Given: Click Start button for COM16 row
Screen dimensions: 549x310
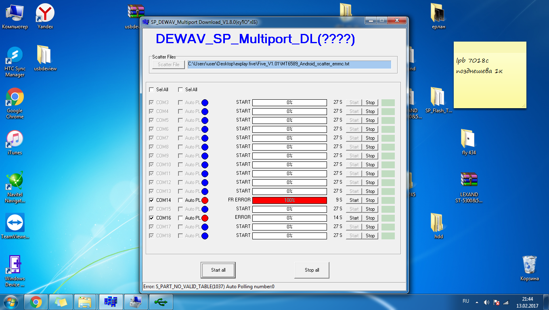Looking at the screenshot, I should coord(354,218).
